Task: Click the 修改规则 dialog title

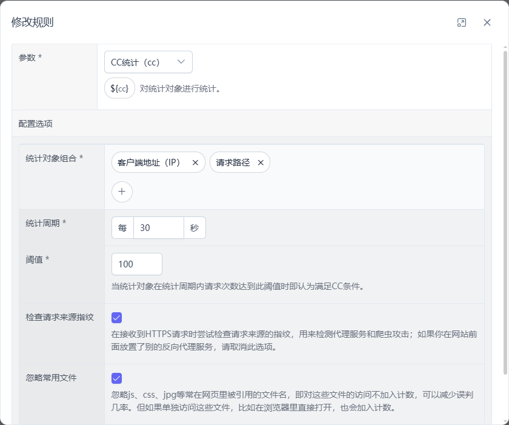Action: [32, 22]
